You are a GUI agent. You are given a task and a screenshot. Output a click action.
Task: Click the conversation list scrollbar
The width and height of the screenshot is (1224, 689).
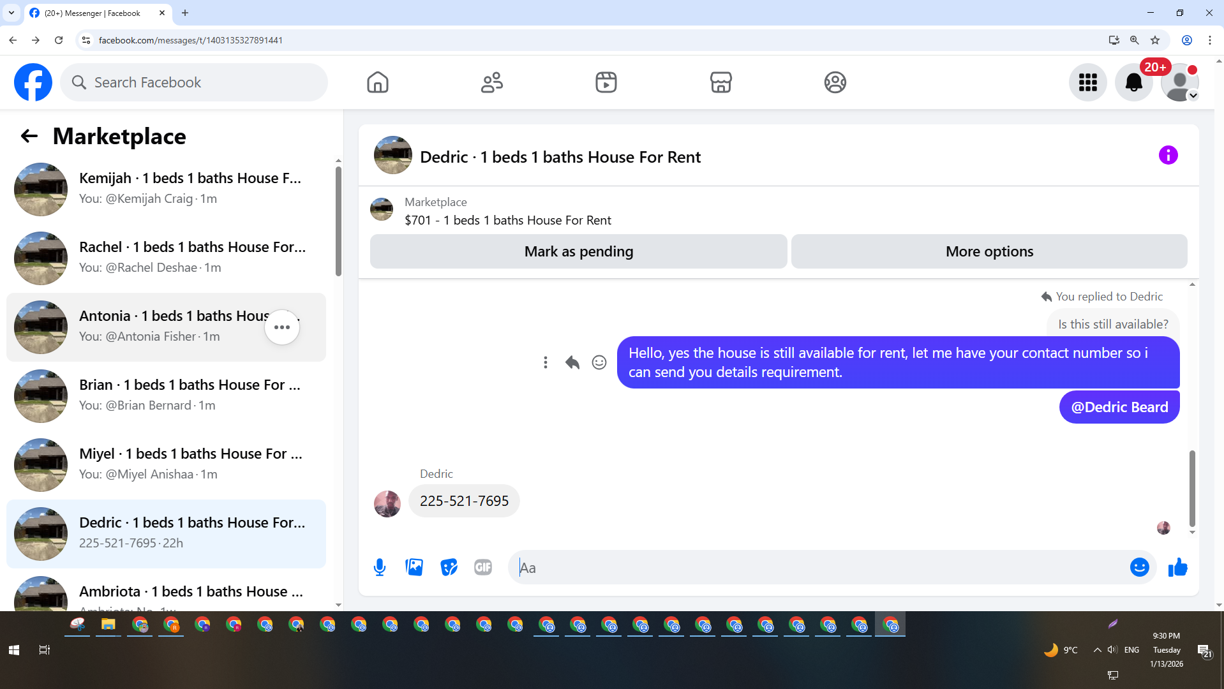[x=338, y=220]
